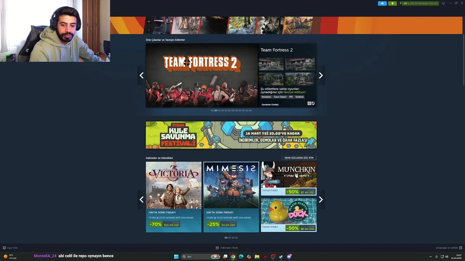The width and height of the screenshot is (465, 261).
Task: Open the Kule Savunma Festivali banner
Action: pyautogui.click(x=231, y=135)
